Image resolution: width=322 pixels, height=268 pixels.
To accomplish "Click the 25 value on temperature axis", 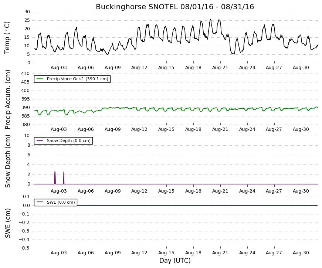I will pyautogui.click(x=27, y=20).
